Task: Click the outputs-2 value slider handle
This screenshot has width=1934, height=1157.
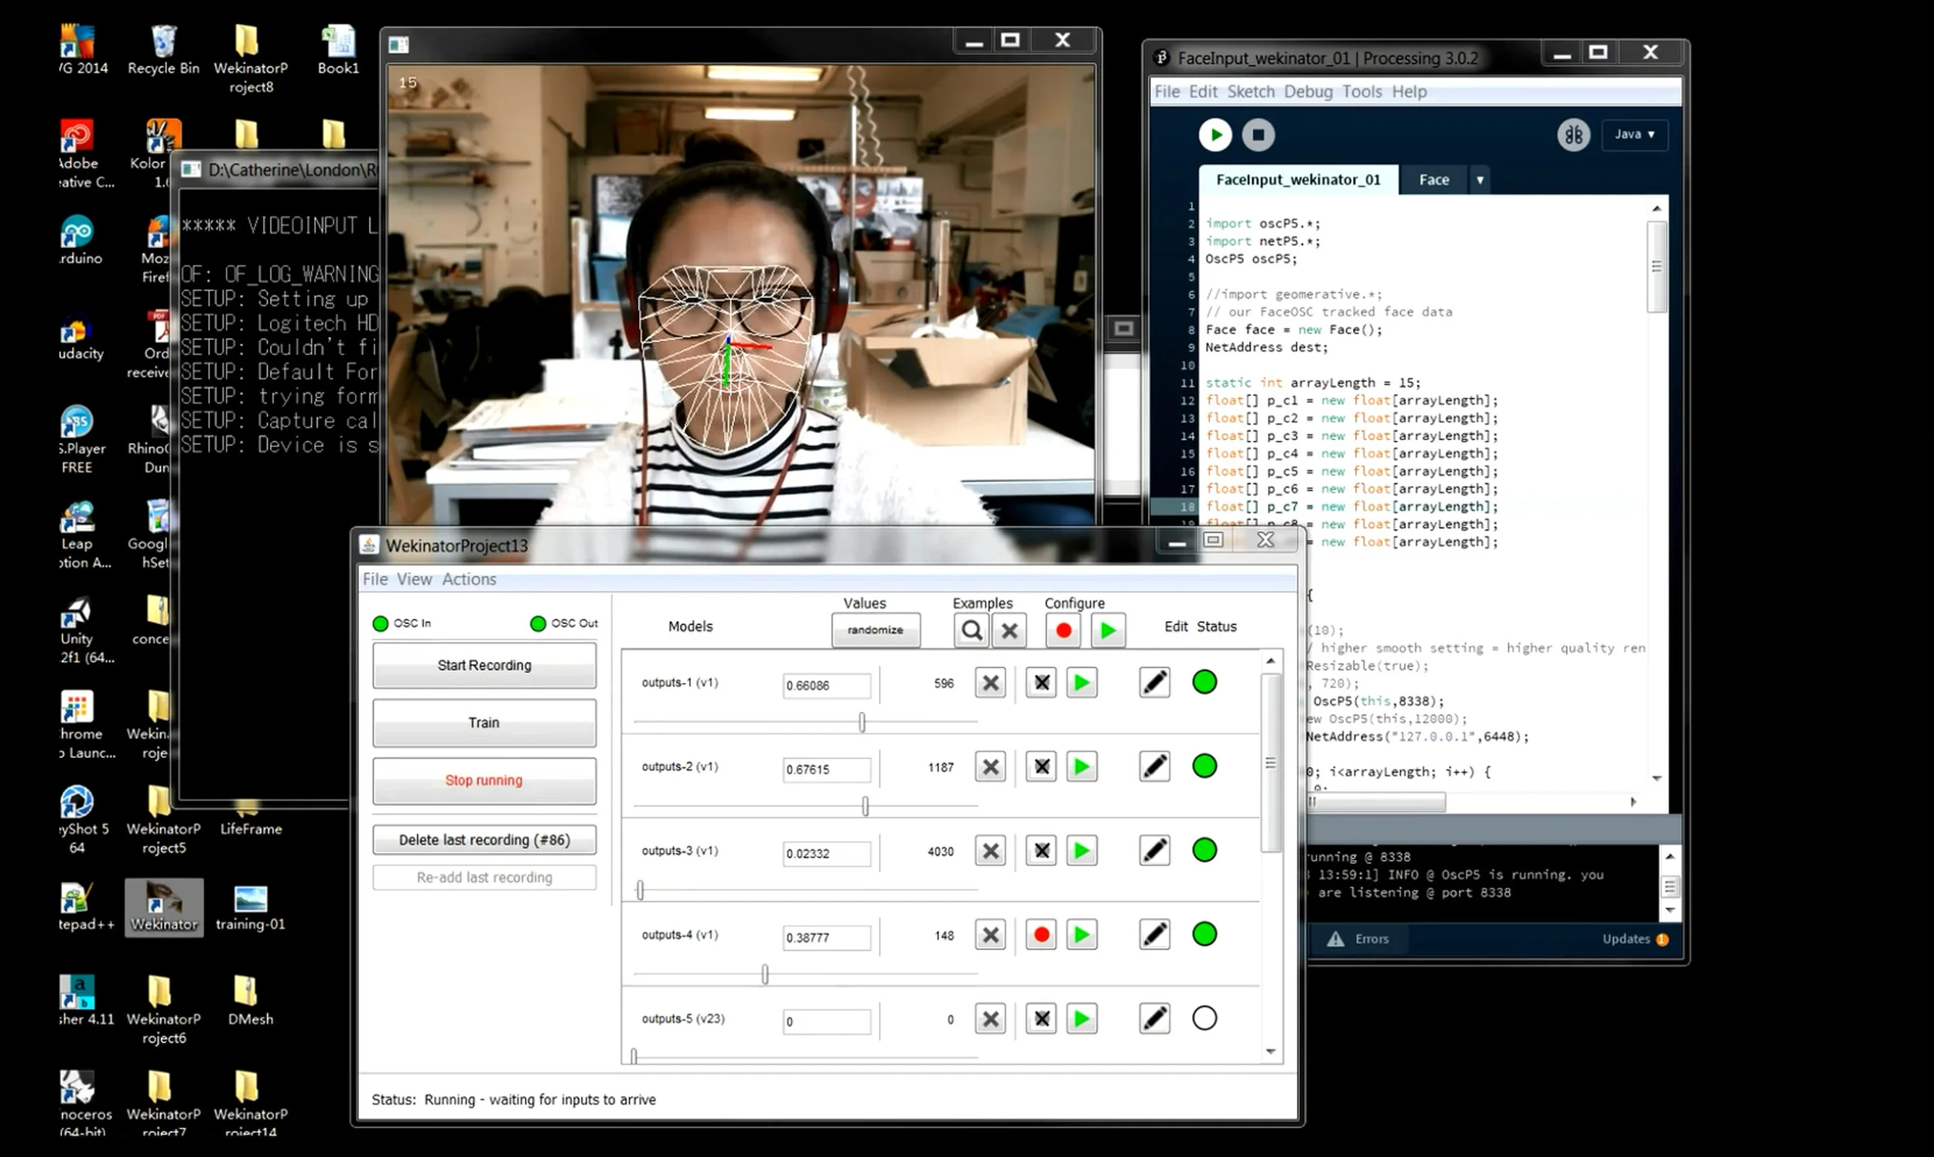Action: click(865, 806)
